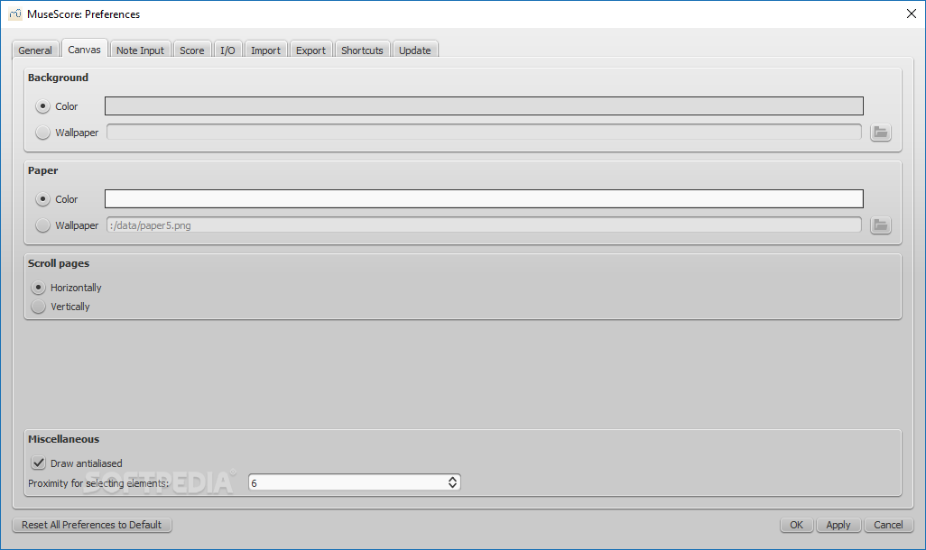Click the MuseScore app icon in title bar

[15, 14]
